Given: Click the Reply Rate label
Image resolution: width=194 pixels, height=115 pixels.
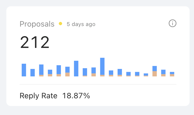Looking at the screenshot, I should [x=38, y=96].
